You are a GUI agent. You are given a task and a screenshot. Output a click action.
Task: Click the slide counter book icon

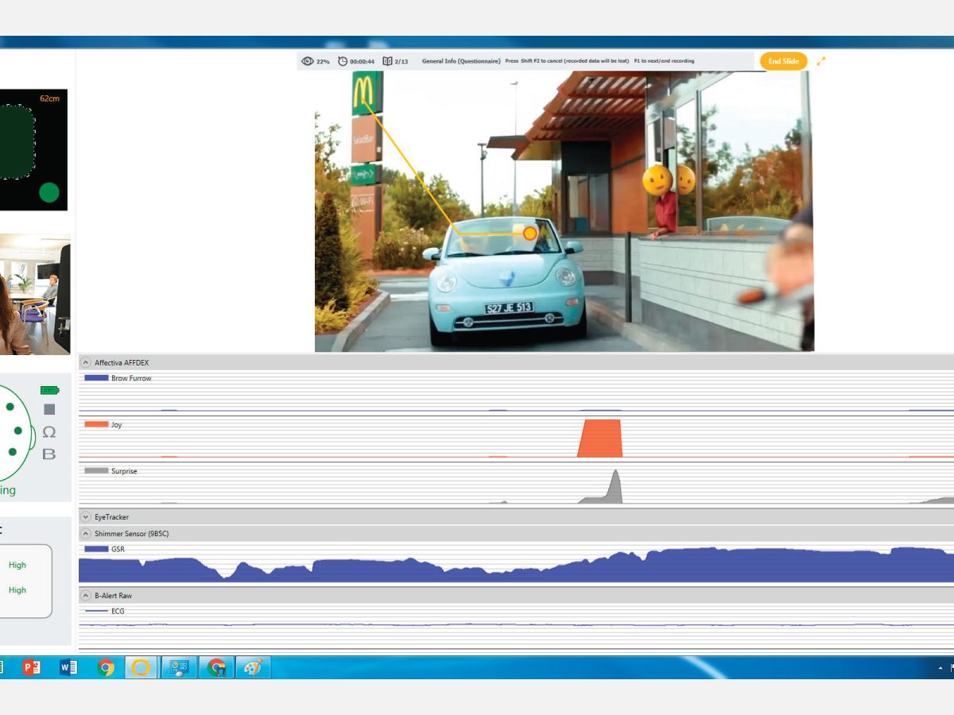click(387, 61)
